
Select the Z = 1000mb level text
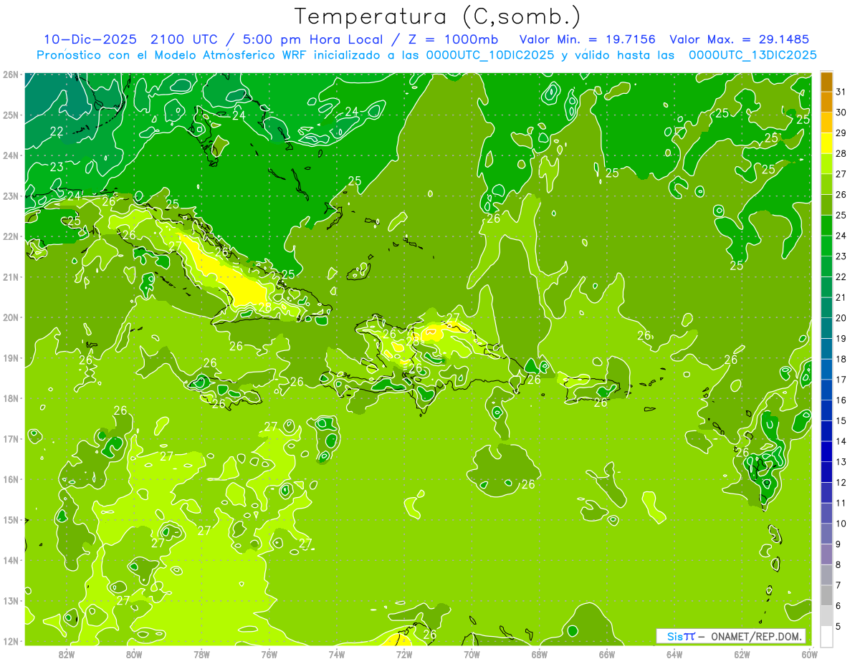coord(454,39)
